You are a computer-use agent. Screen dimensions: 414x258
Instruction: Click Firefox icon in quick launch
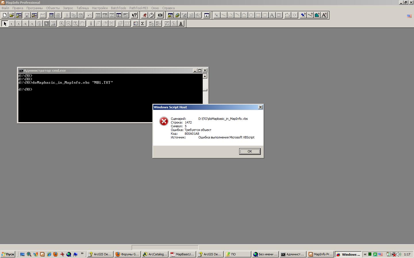click(55, 254)
